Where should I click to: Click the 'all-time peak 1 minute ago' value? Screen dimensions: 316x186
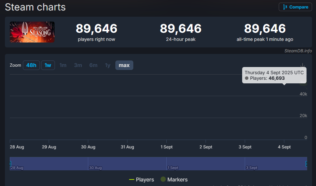point(265,28)
